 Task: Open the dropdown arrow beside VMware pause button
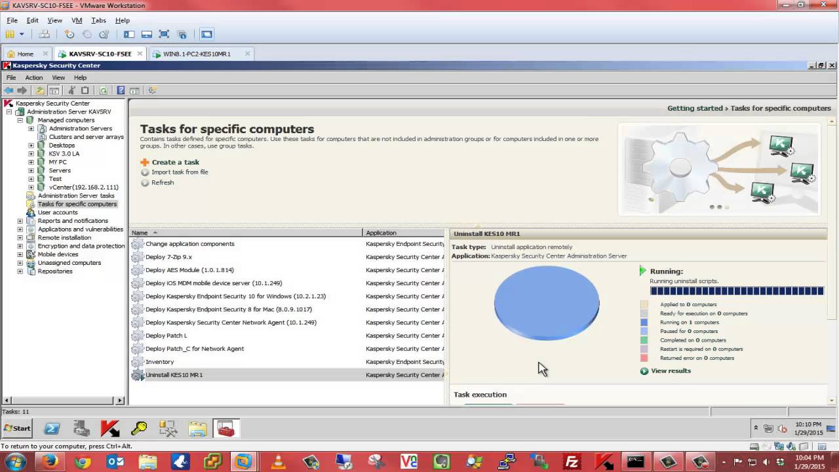click(x=22, y=34)
